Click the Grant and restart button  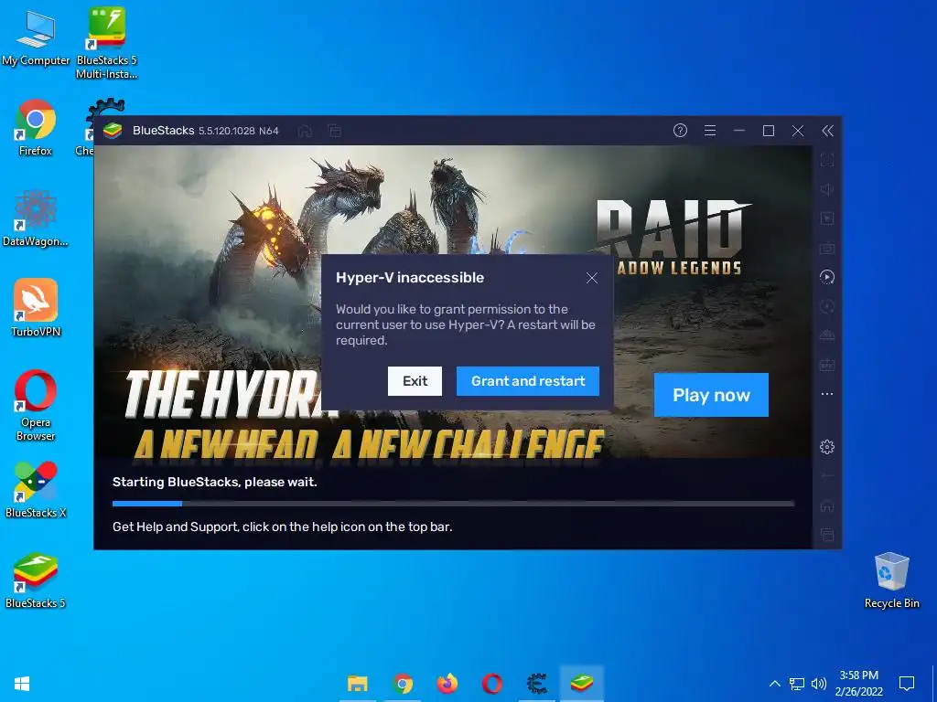[x=528, y=381]
